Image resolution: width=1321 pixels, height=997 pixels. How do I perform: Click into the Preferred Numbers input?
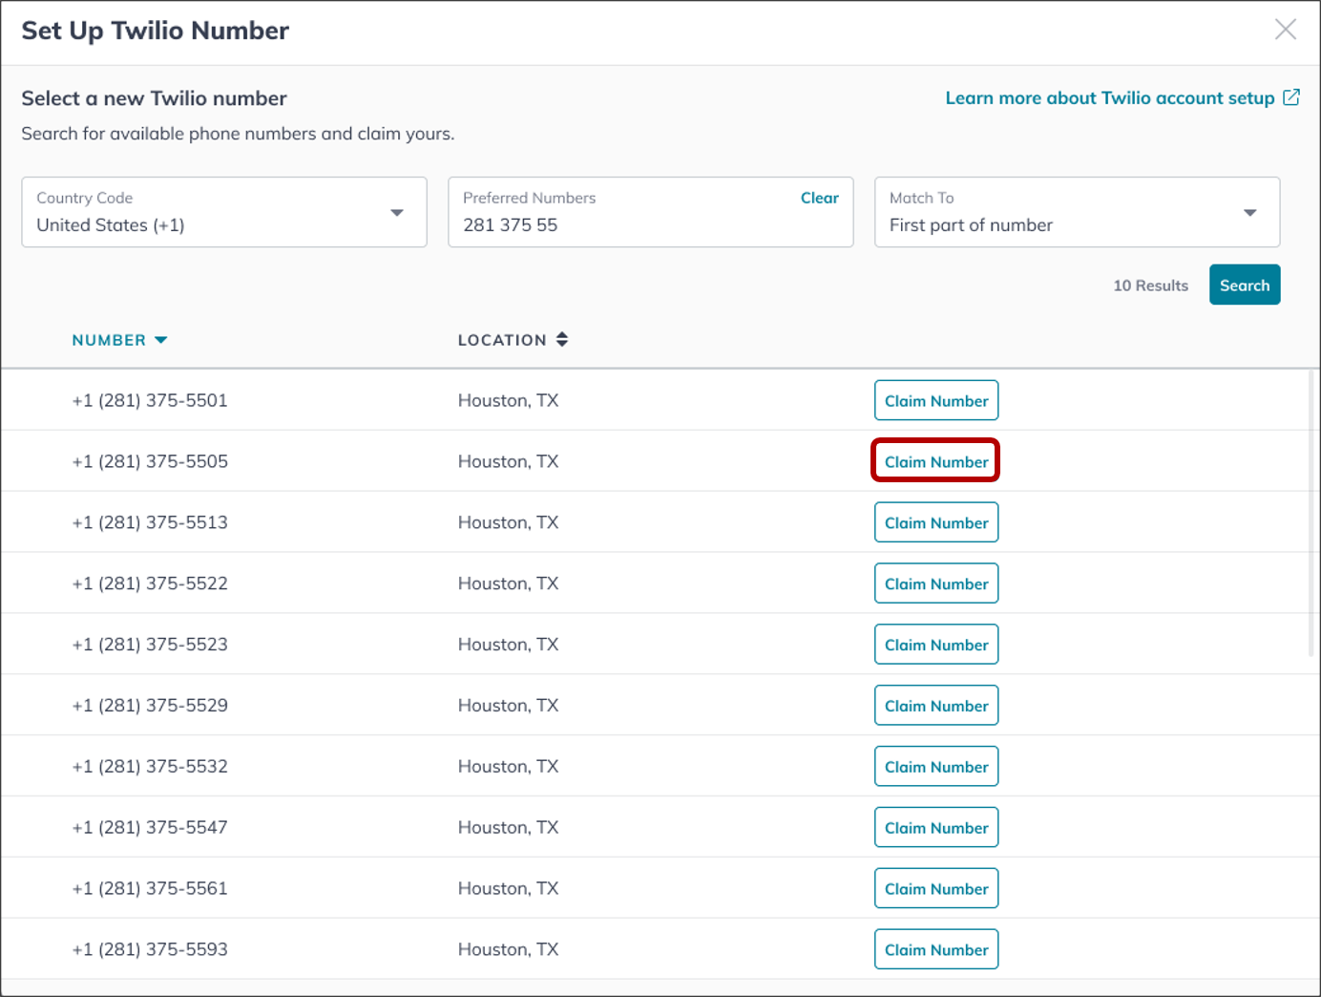pyautogui.click(x=620, y=225)
